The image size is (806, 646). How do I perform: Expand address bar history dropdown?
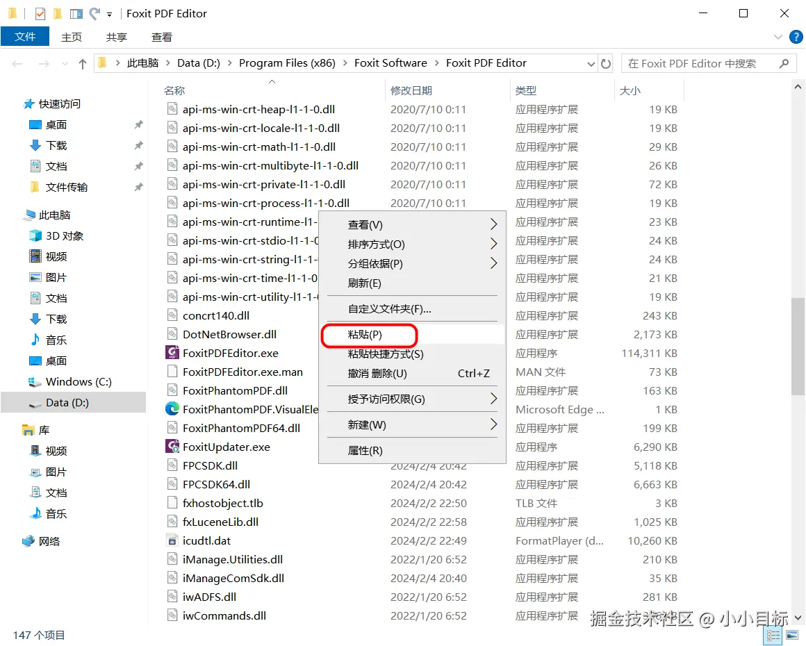591,64
